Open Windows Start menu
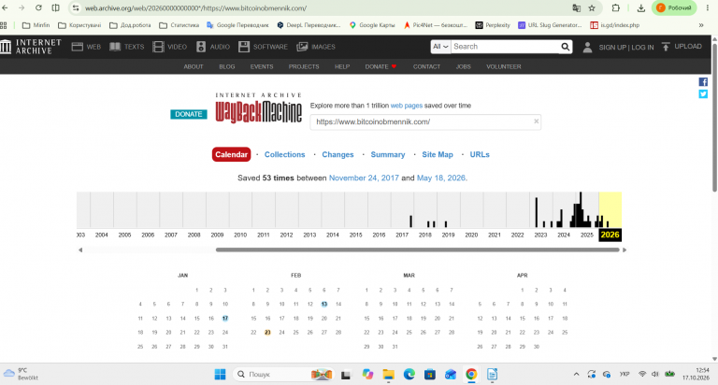 pyautogui.click(x=220, y=375)
